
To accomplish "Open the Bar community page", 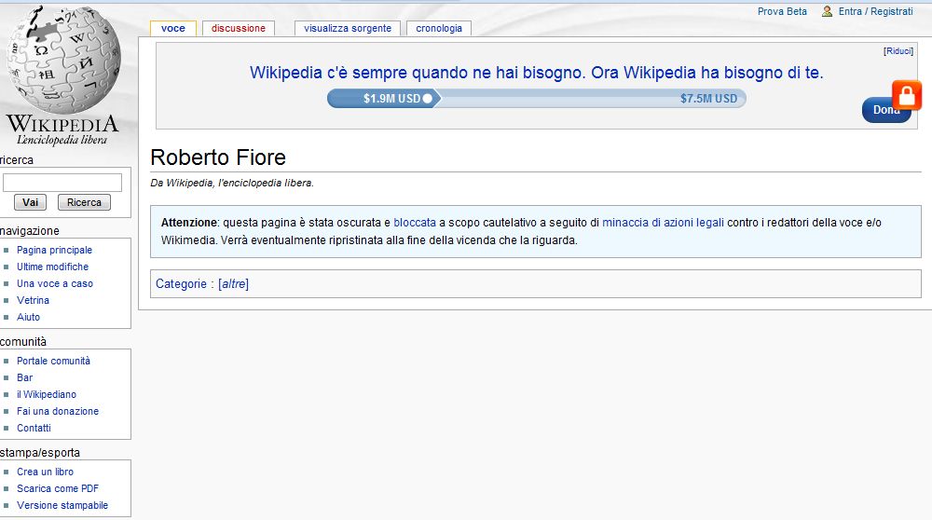I will click(24, 377).
